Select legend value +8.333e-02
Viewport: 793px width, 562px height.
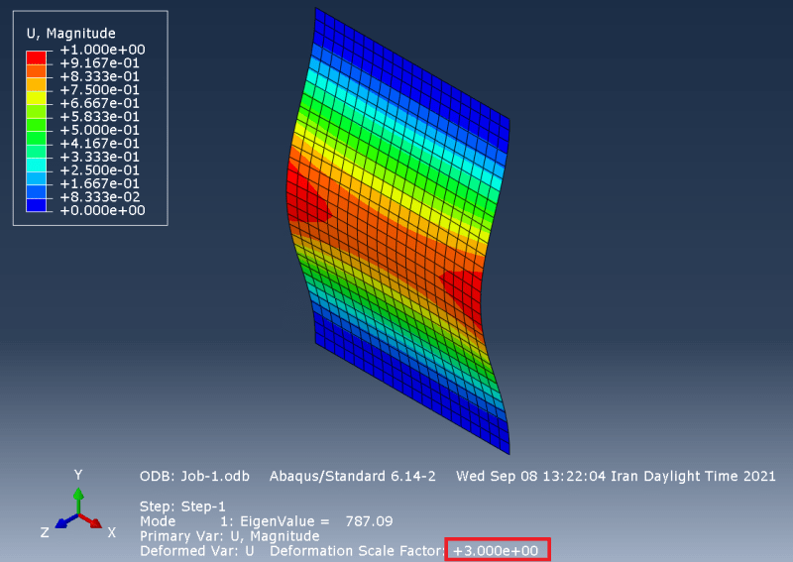click(100, 197)
